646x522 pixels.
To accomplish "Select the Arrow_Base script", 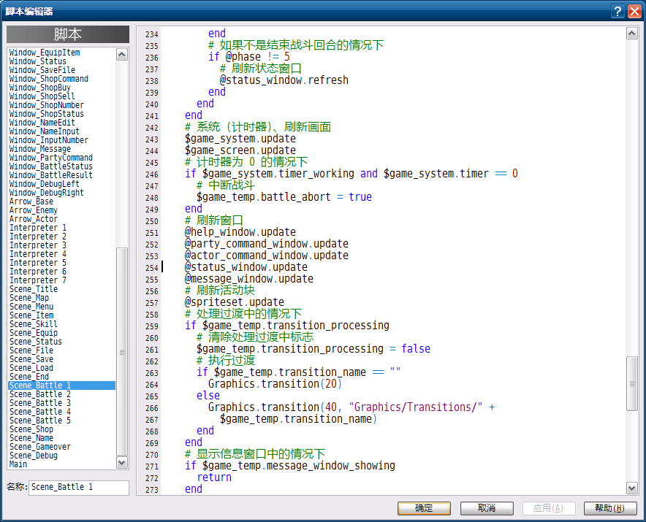I will [x=62, y=201].
